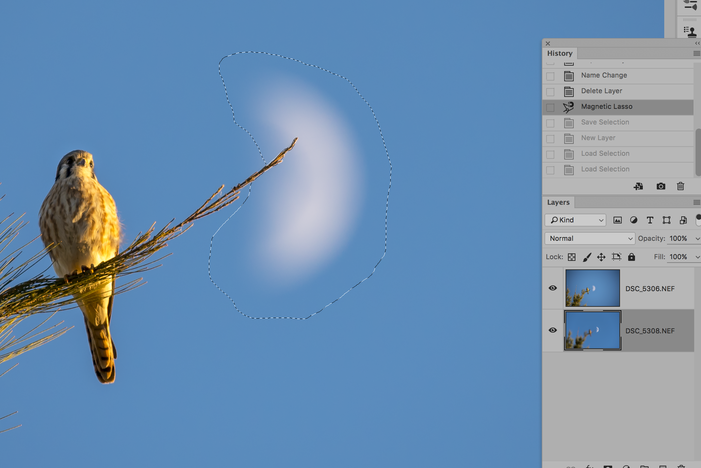Hide the DSC_5306.NEF layer
Screen dimensions: 701x468
[x=553, y=288]
